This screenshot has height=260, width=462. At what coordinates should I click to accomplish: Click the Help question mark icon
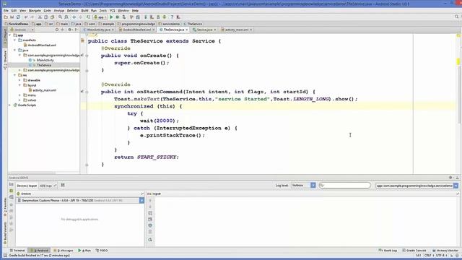point(172,17)
